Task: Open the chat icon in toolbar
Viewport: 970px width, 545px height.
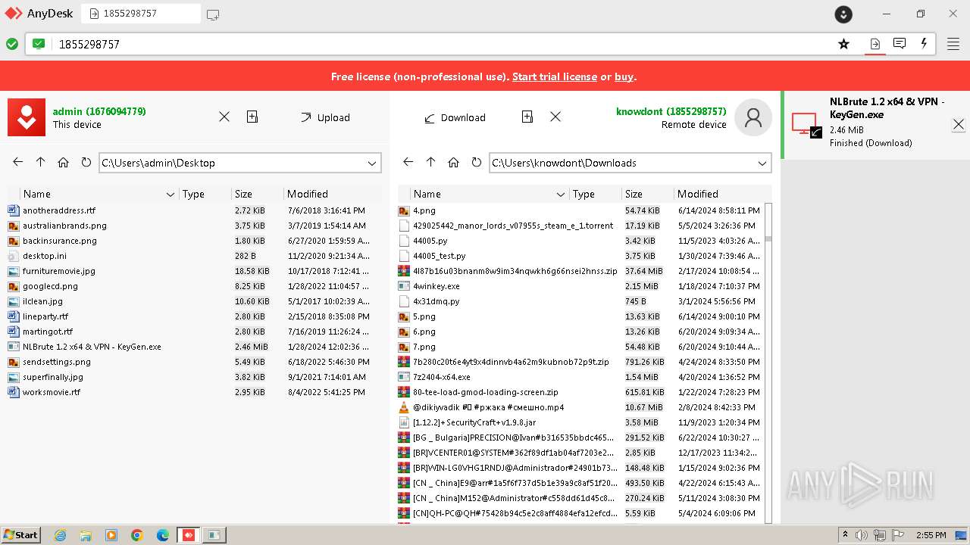Action: click(x=900, y=44)
